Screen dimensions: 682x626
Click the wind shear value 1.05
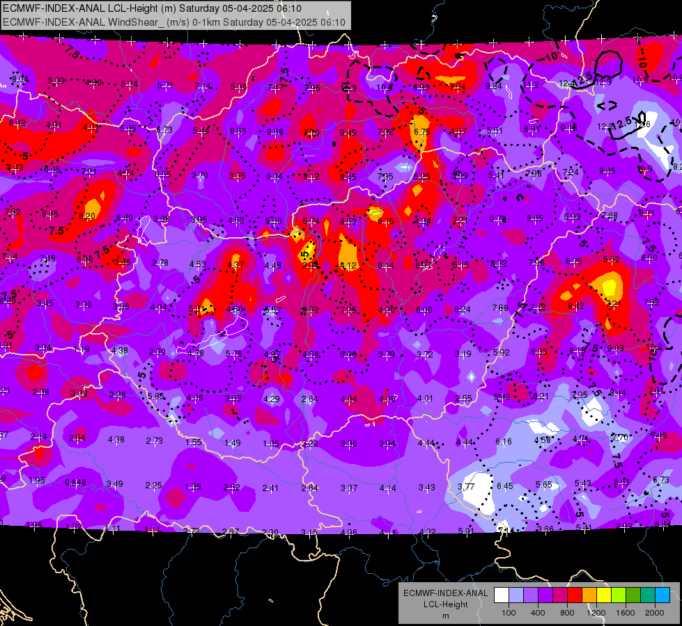pyautogui.click(x=271, y=444)
